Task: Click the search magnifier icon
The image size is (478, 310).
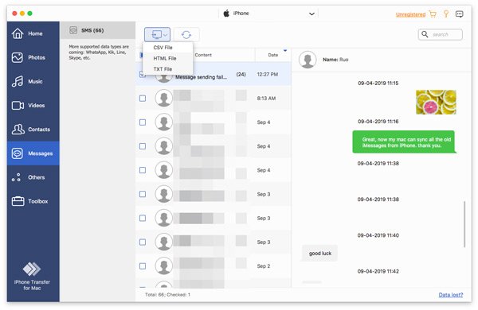Action: 425,34
